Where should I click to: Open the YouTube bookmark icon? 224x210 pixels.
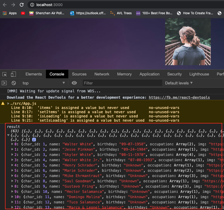click(x=23, y=13)
